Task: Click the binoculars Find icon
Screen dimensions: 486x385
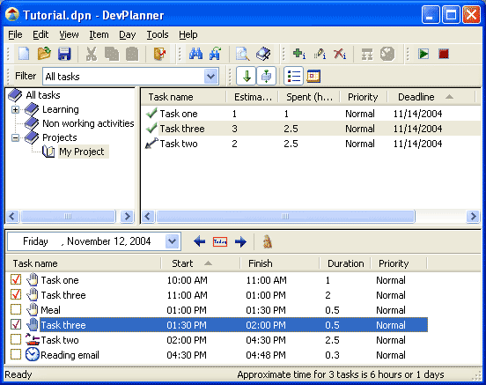Action: 195,54
